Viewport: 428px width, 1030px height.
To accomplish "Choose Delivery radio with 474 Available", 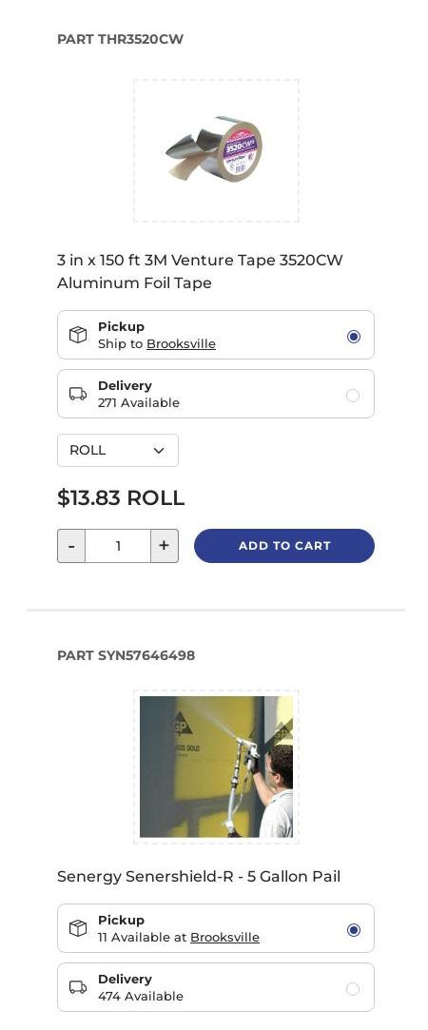I will (x=353, y=989).
